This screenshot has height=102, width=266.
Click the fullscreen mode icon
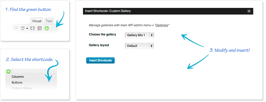(x=32, y=28)
